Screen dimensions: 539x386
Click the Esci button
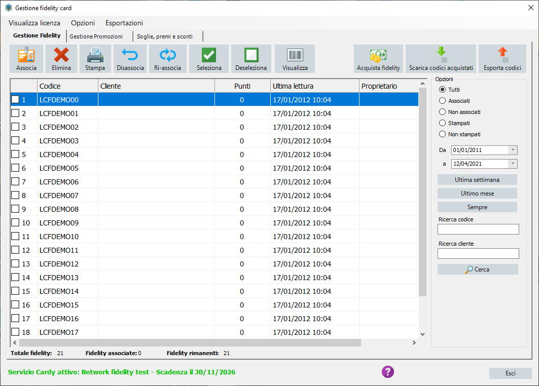510,373
